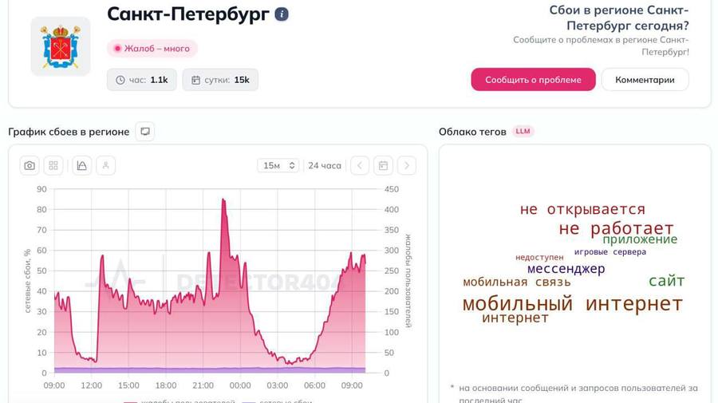Open the chart date picker calendar
Viewport: 718px width, 403px height.
(x=383, y=165)
